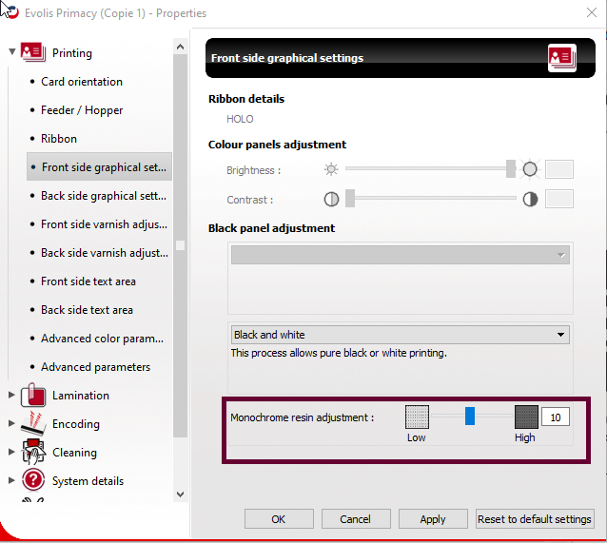Collapse the Printing tree section
This screenshot has width=607, height=543.
pos(12,51)
